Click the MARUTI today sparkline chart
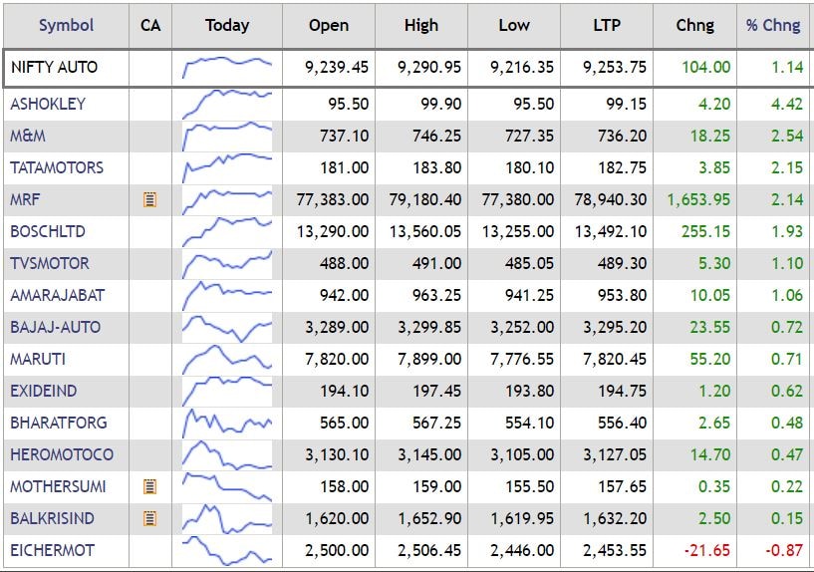The height and width of the screenshot is (572, 814). click(227, 360)
